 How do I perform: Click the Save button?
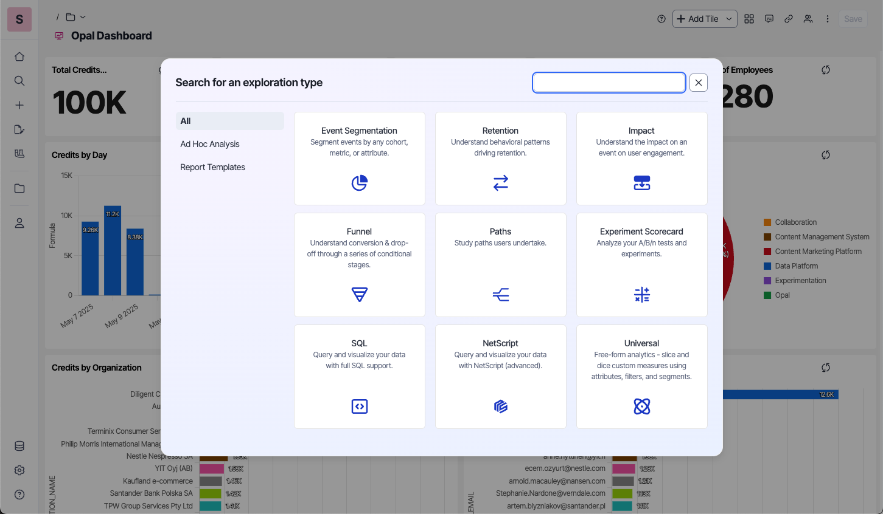click(853, 19)
